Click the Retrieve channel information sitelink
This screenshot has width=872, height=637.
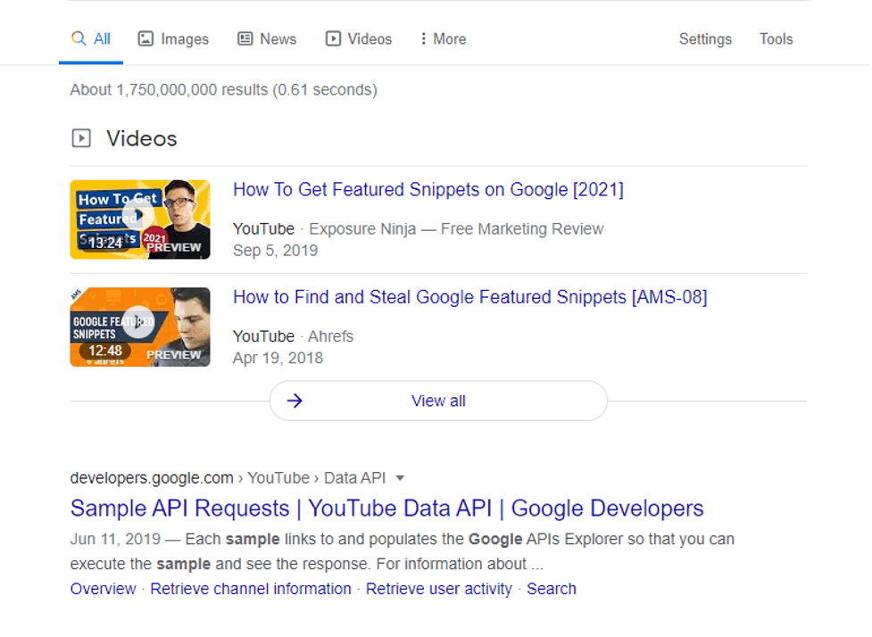(x=250, y=589)
